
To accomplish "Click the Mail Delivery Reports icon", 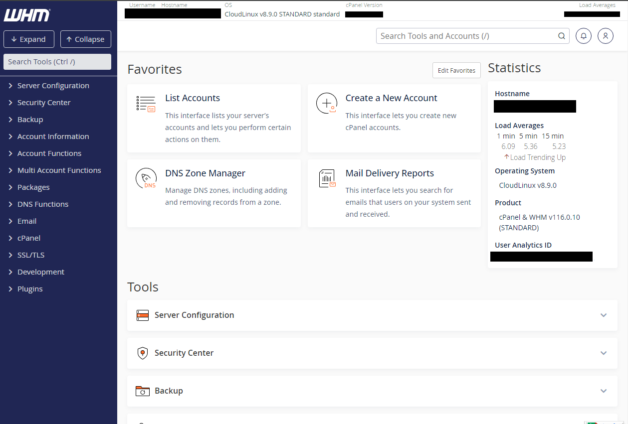I will 327,178.
